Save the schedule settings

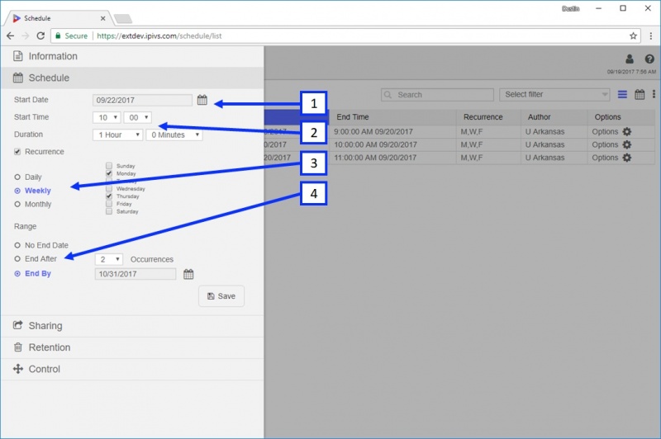click(x=221, y=296)
